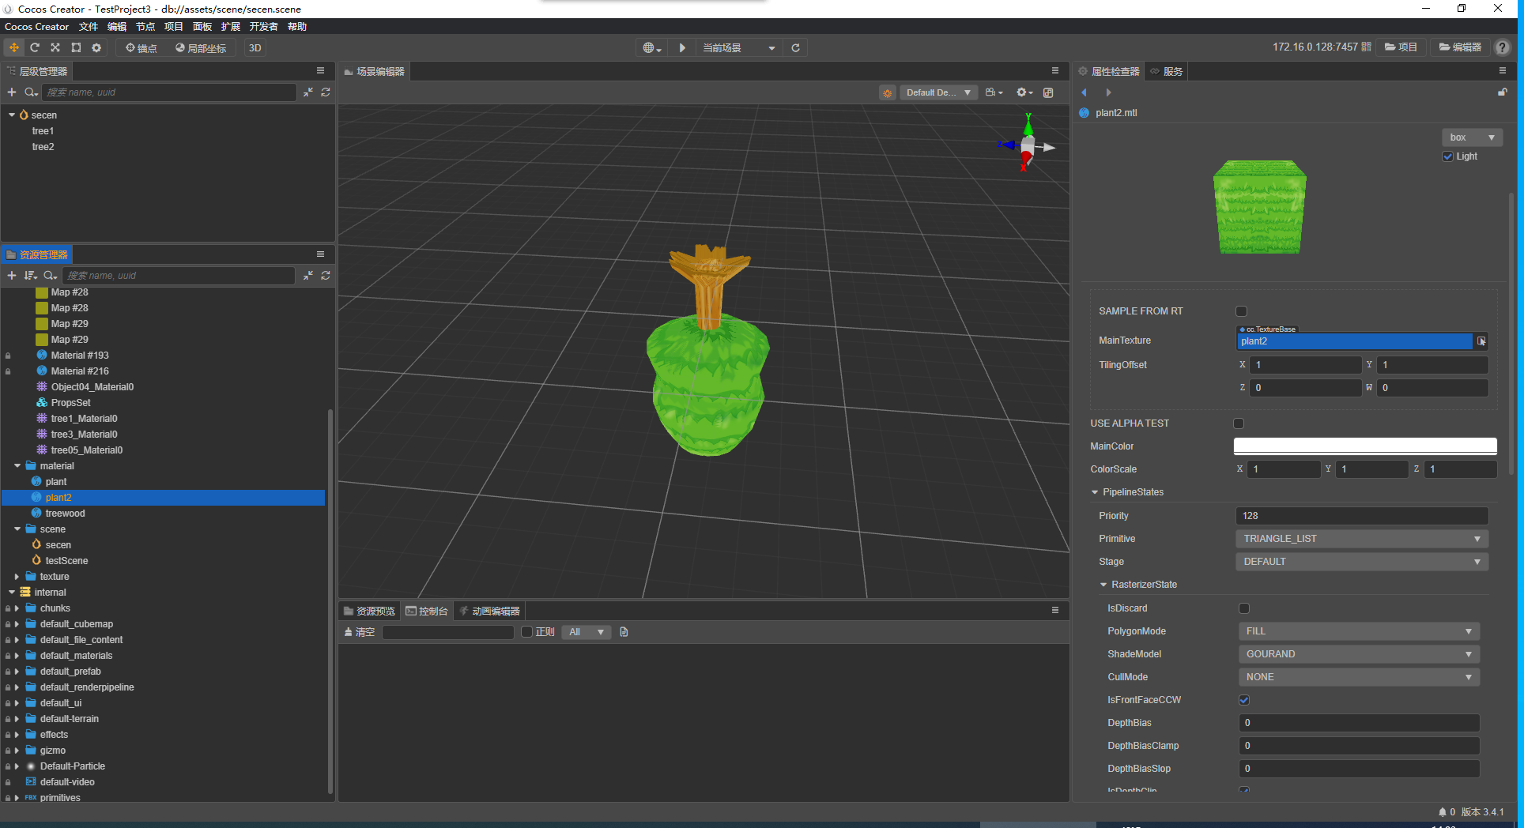Click the Priority value field

click(1362, 516)
